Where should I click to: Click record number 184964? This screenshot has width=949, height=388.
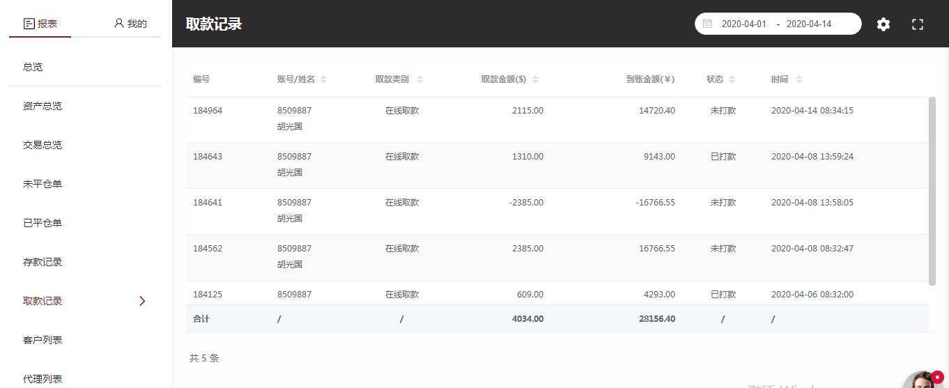208,111
